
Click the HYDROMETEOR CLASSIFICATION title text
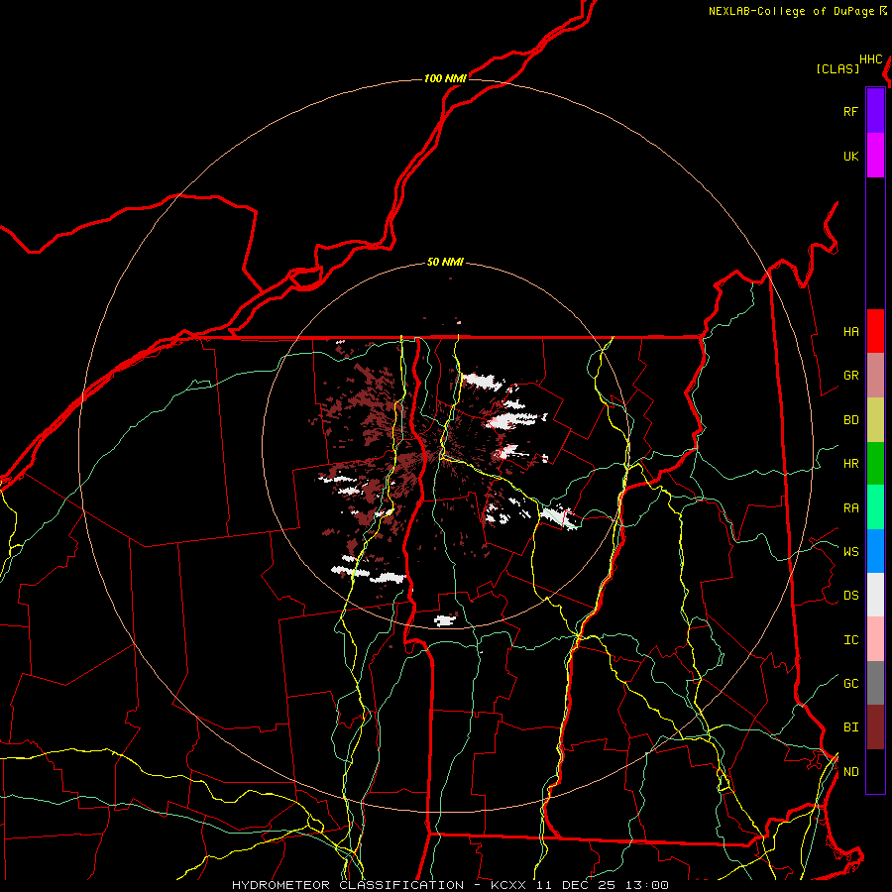click(x=348, y=885)
